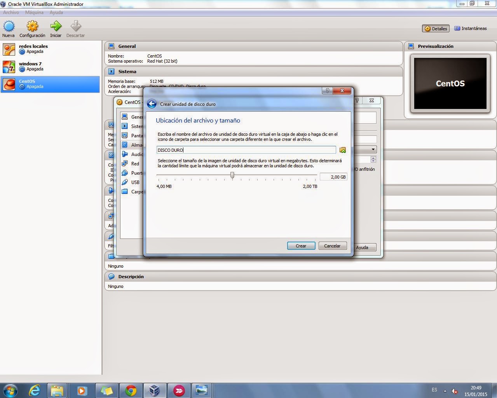Open General category in CentOS settings

click(132, 117)
